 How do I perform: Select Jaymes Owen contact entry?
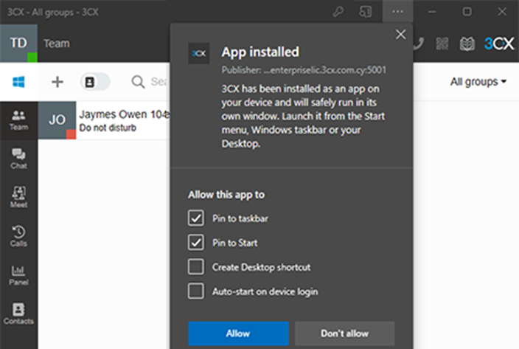pos(104,120)
